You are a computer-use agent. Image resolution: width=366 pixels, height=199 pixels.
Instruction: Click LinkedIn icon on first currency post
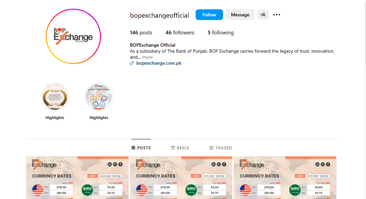(110, 164)
